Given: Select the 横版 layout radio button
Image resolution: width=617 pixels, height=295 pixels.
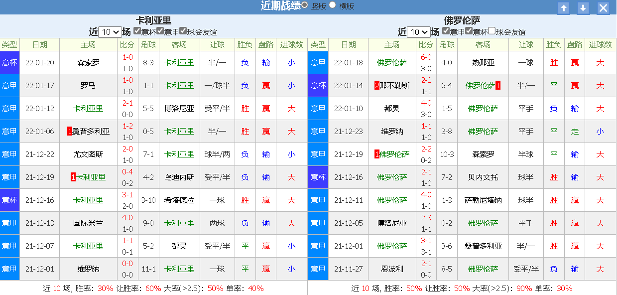Looking at the screenshot, I should pos(333,5).
